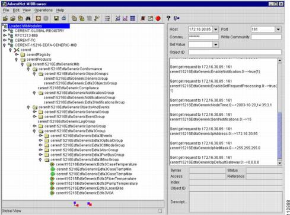Click the RFC1213-MIB module icon

click(11, 35)
